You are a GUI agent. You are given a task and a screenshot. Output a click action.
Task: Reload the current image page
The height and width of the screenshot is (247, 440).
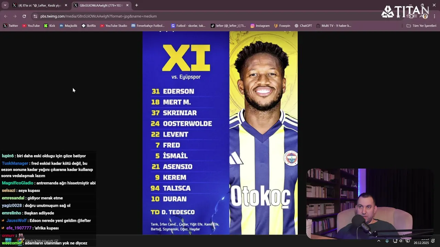click(24, 16)
